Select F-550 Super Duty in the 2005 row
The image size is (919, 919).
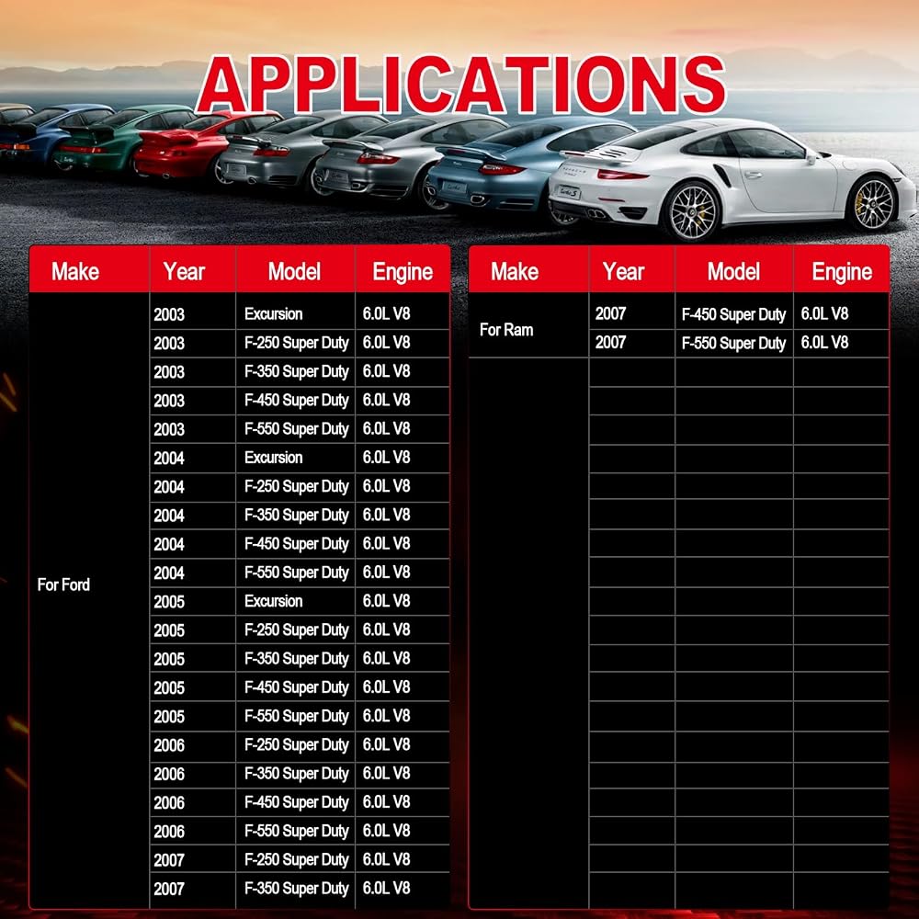(x=297, y=716)
